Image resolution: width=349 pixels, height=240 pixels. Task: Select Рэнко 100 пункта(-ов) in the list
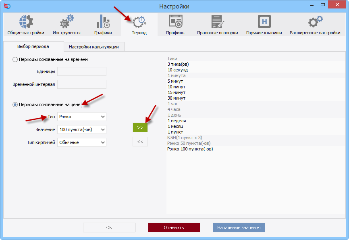[x=190, y=149]
